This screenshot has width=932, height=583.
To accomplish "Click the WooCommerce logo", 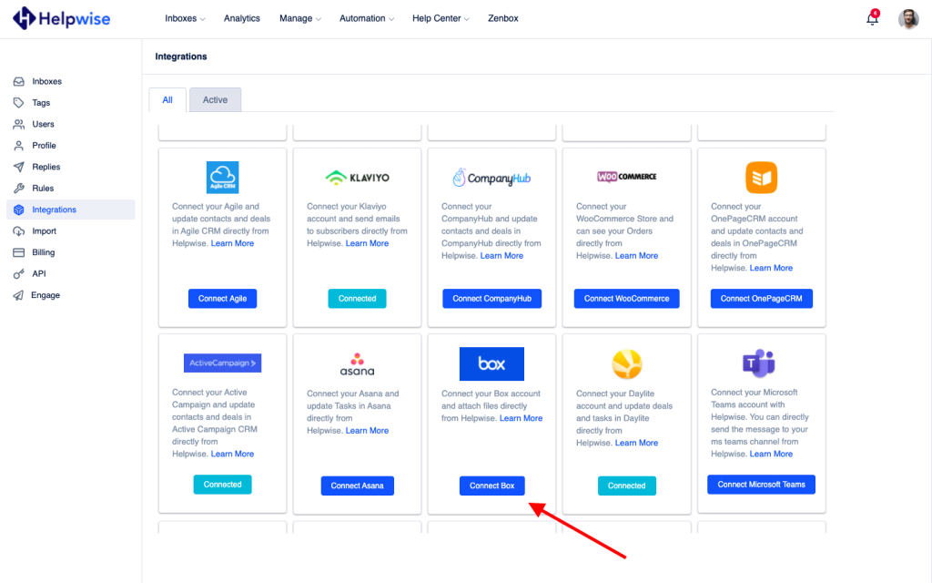I will pyautogui.click(x=626, y=177).
